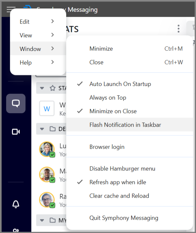196x233 pixels.
Task: Toggle Refresh app when idle
Action: [x=129, y=182]
